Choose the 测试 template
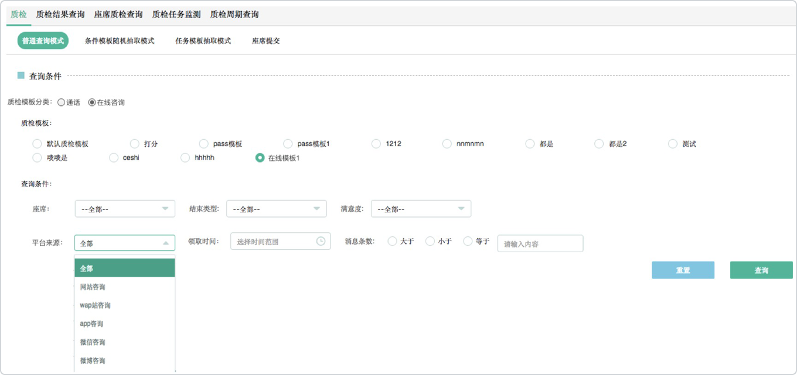 coord(673,143)
